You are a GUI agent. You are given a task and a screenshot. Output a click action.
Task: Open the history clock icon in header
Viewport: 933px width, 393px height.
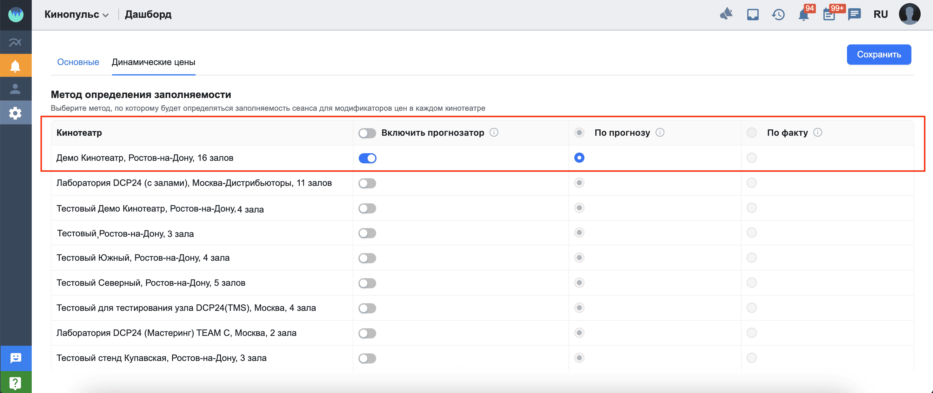778,15
